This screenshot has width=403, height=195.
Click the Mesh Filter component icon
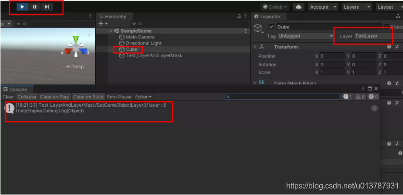pyautogui.click(x=262, y=83)
